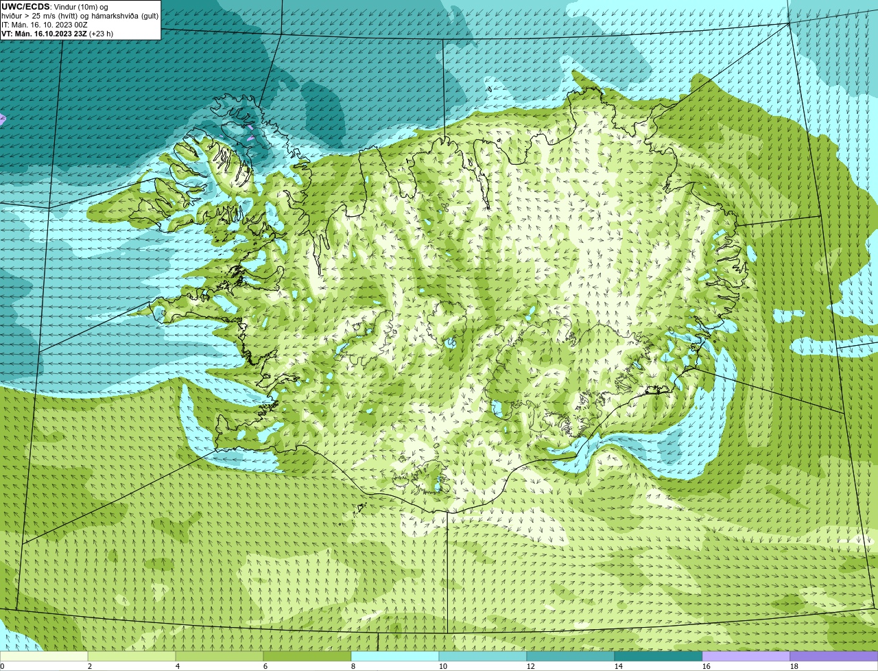Click the 'IT: Mán. 16. 10. 2023 00Z' line
The width and height of the screenshot is (878, 671).
(x=45, y=25)
